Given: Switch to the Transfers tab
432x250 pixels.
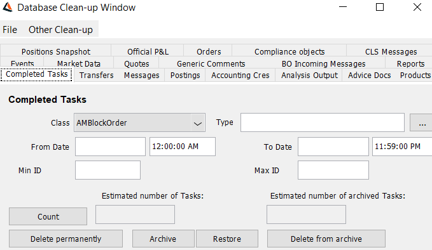Looking at the screenshot, I should 97,76.
